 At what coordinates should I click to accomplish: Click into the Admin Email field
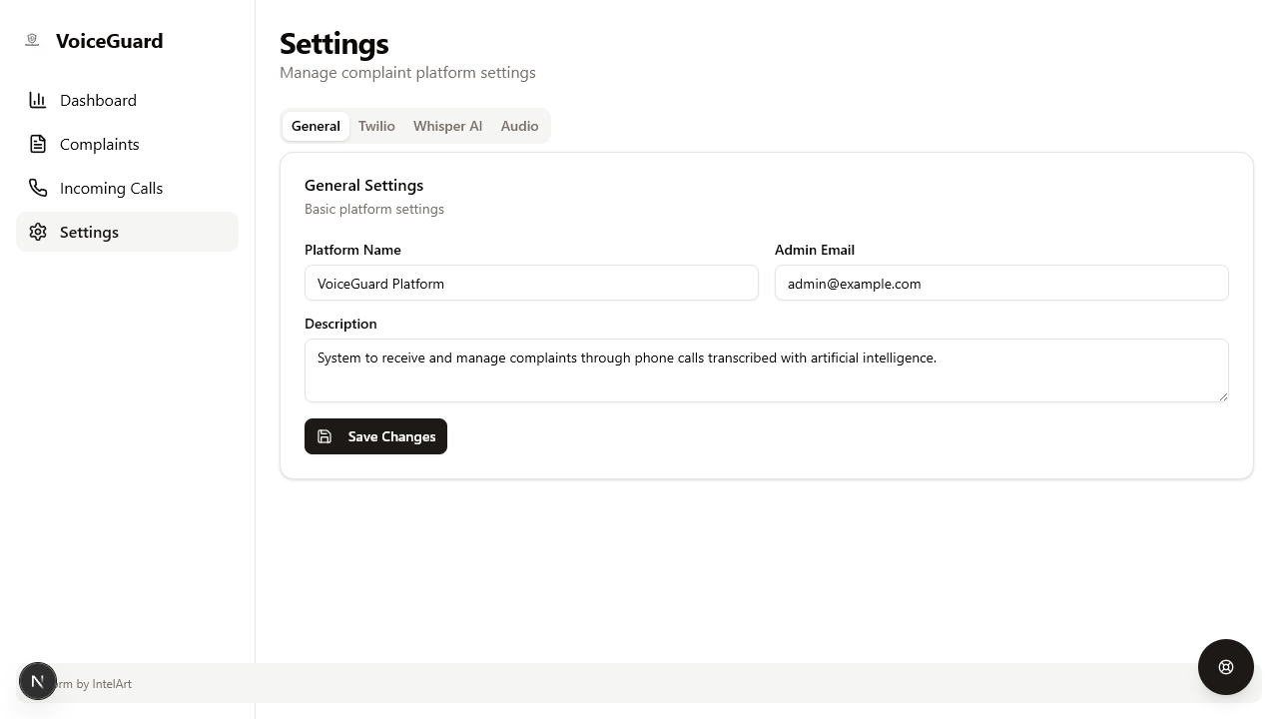pyautogui.click(x=1001, y=283)
